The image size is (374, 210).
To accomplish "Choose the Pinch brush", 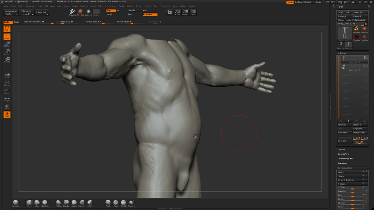I will 108,203.
